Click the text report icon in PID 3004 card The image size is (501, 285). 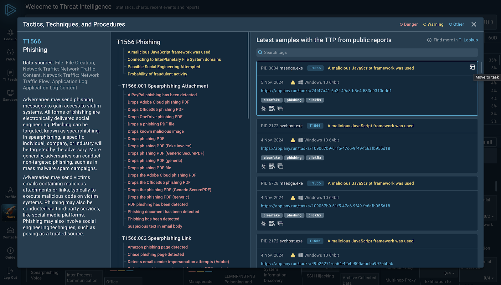point(272,109)
